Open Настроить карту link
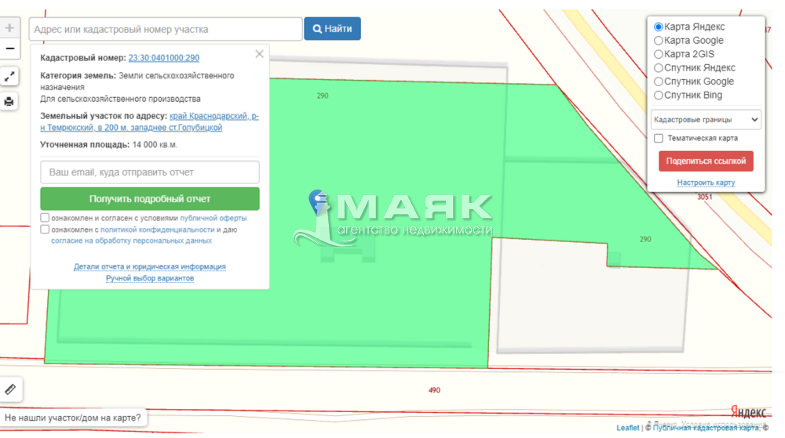 pyautogui.click(x=706, y=183)
